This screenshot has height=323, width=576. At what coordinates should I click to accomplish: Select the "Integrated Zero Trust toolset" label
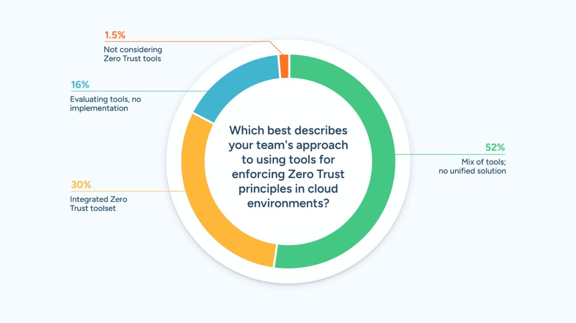pos(98,204)
